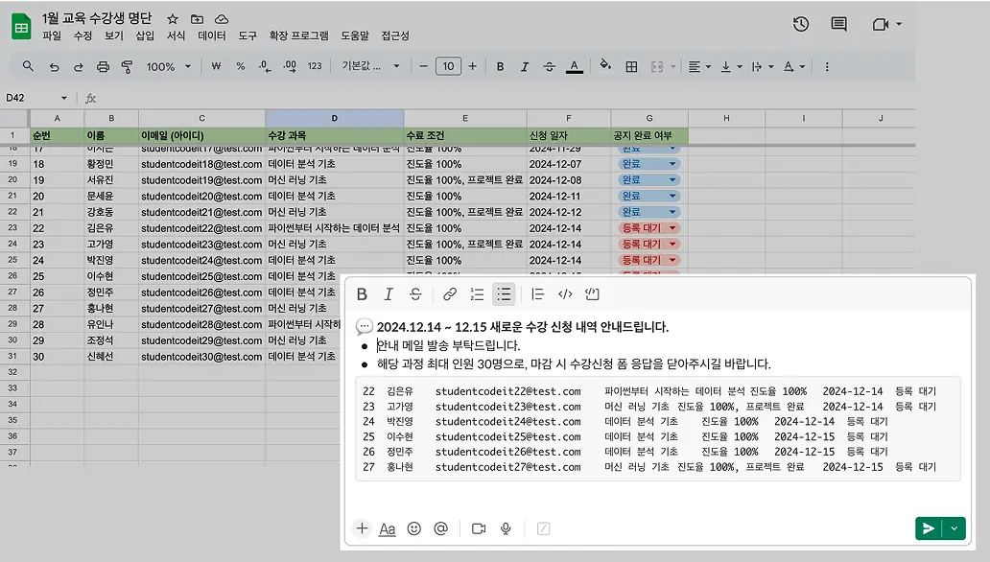Add a link in the message composer

coord(449,294)
